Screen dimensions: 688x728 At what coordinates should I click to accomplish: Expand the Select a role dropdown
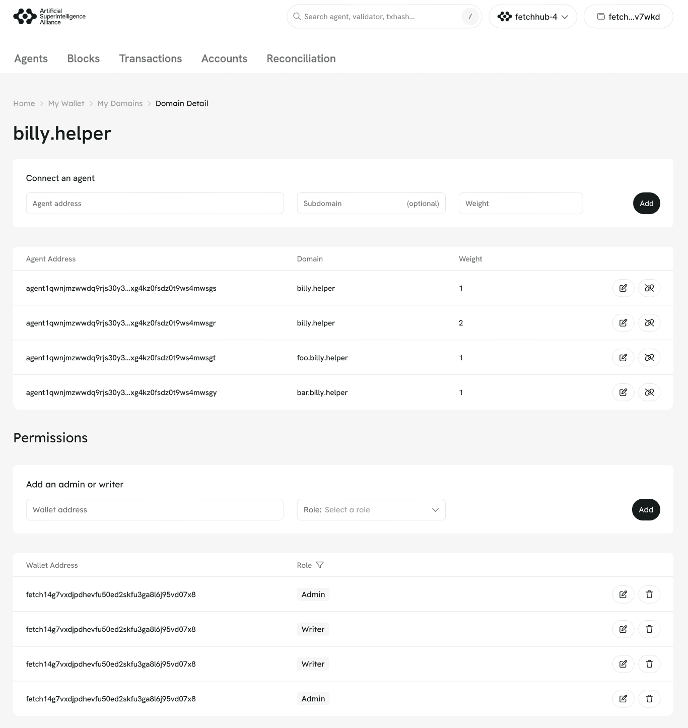click(x=371, y=510)
